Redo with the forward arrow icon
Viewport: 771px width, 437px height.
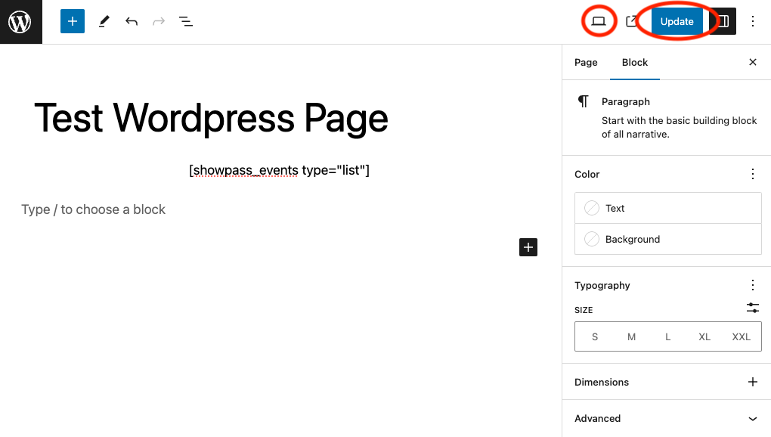pyautogui.click(x=158, y=21)
